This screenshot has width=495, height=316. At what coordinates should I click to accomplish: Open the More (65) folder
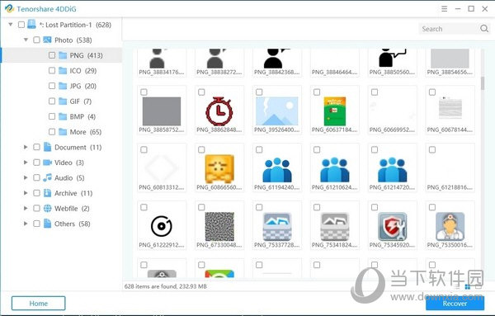[x=80, y=132]
